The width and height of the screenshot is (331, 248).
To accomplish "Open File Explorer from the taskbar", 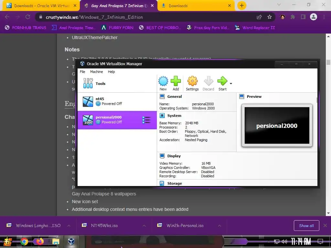I will 56,242.
